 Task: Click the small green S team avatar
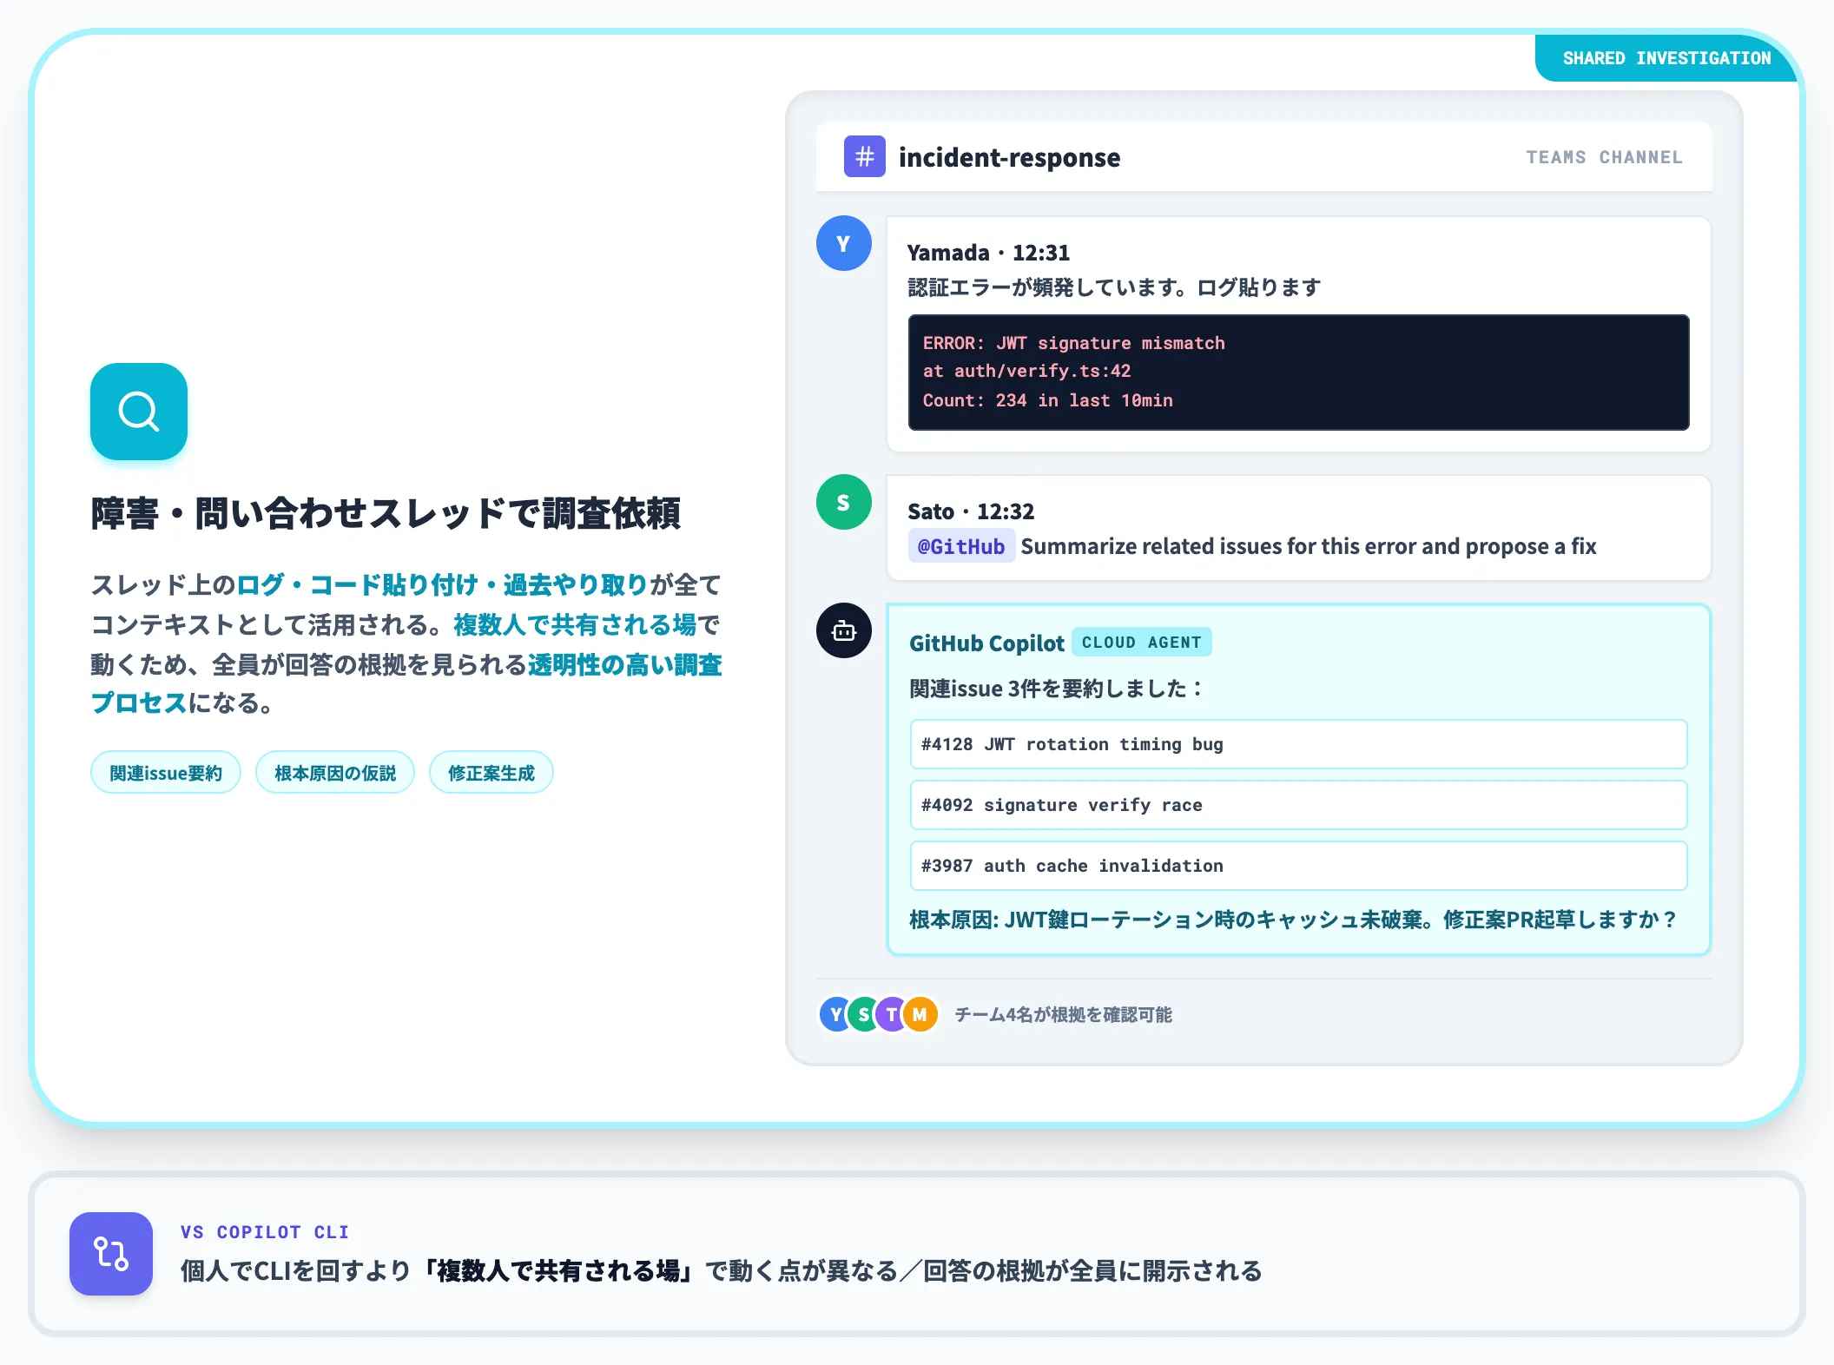coord(863,1014)
